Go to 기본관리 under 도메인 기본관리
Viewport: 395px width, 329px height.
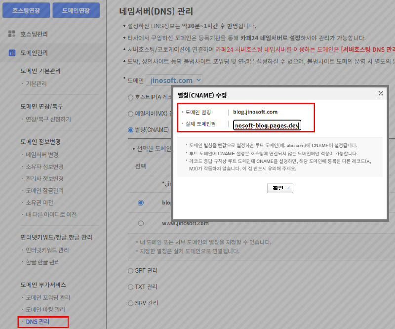coord(36,83)
